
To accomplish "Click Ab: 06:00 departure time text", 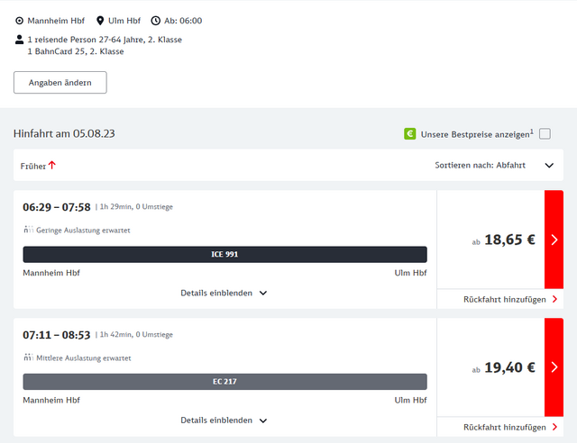I will pyautogui.click(x=183, y=21).
